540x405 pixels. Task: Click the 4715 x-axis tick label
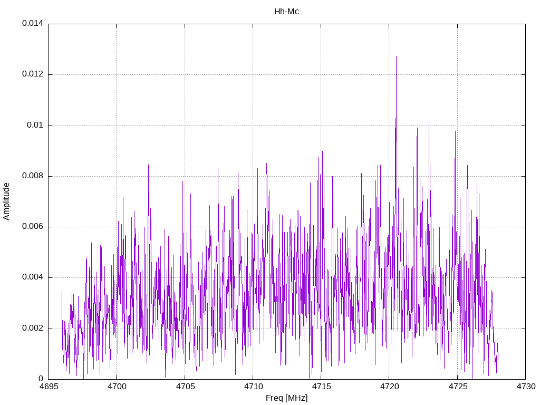pyautogui.click(x=322, y=387)
